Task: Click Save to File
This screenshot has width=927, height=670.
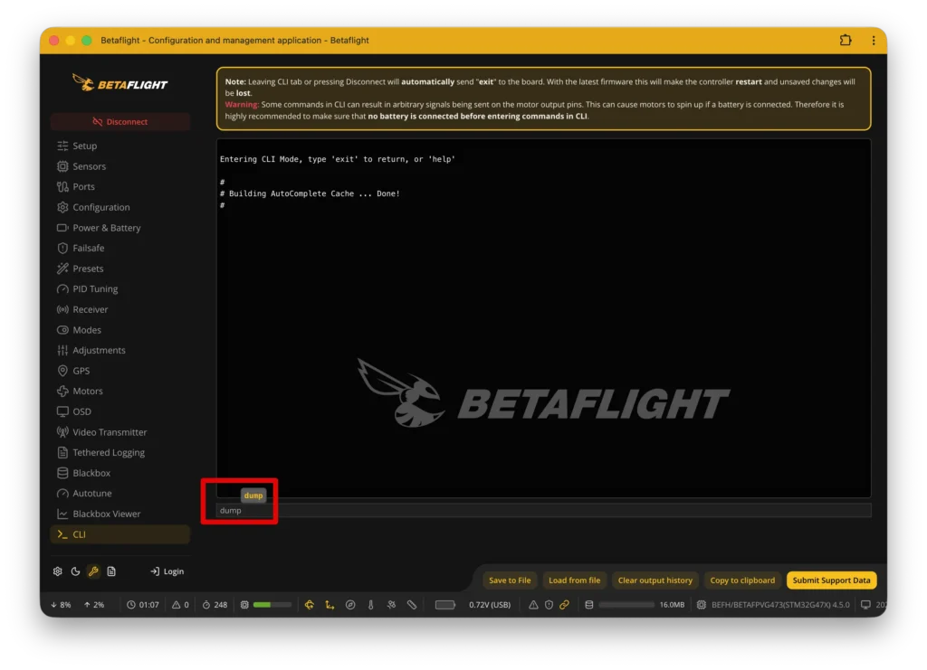Action: pyautogui.click(x=510, y=580)
